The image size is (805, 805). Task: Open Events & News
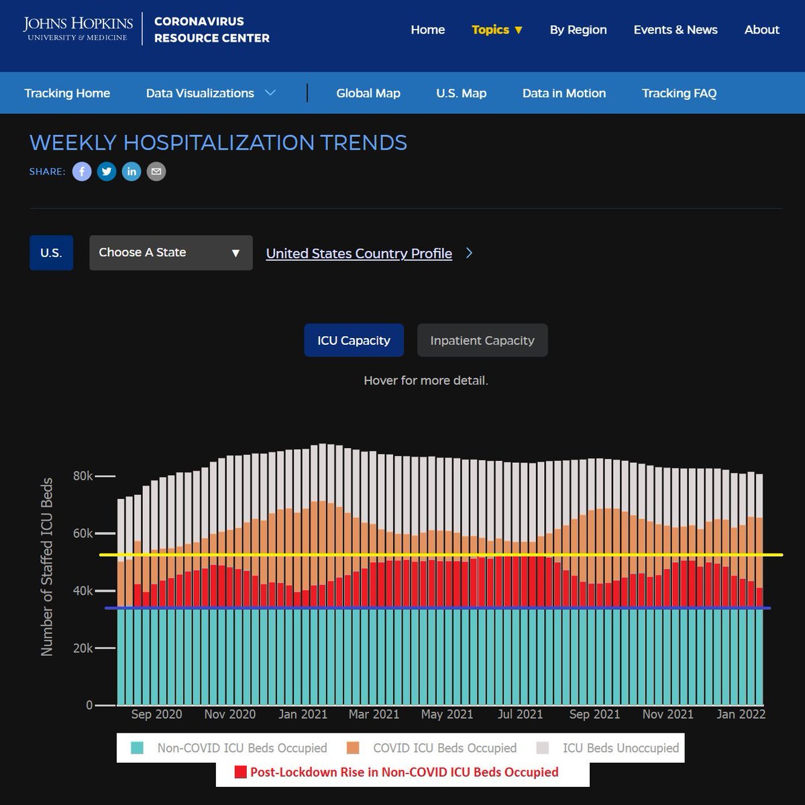pos(676,30)
